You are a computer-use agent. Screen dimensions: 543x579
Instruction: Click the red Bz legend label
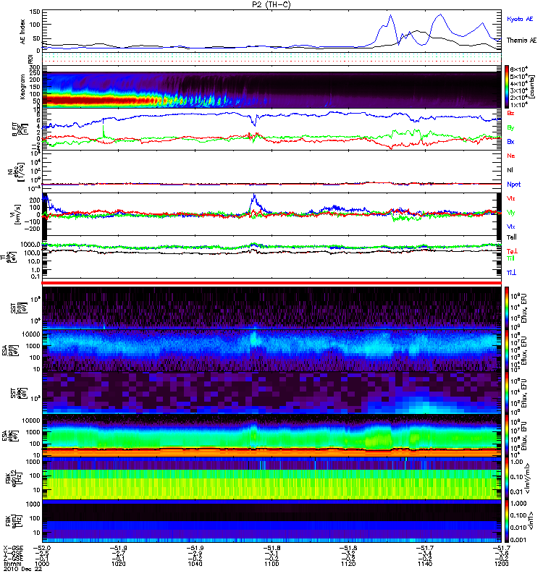click(x=510, y=113)
